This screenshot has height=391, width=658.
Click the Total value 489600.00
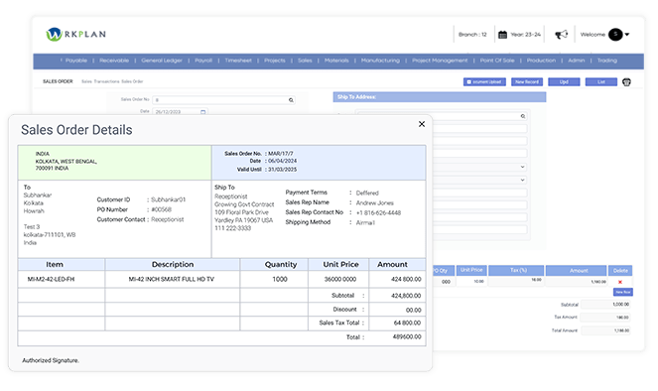[407, 336]
